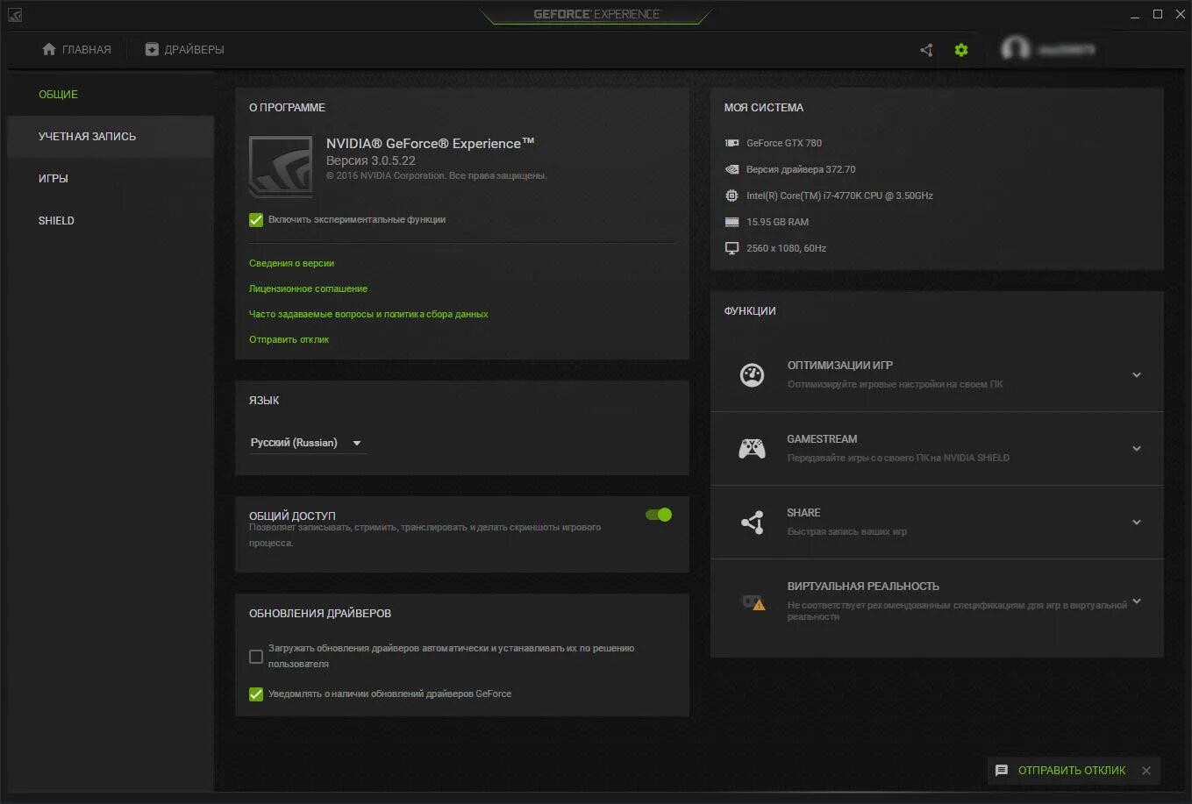
Task: Click the blurred username text
Action: [x=1067, y=50]
